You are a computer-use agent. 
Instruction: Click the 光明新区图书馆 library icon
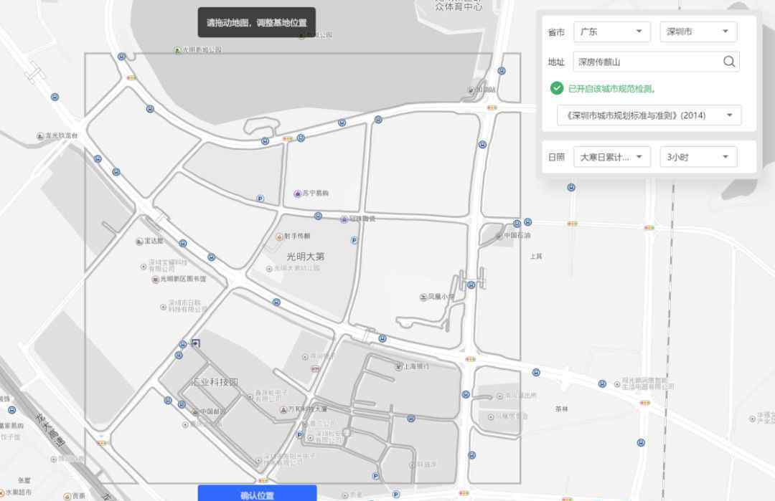tap(155, 280)
